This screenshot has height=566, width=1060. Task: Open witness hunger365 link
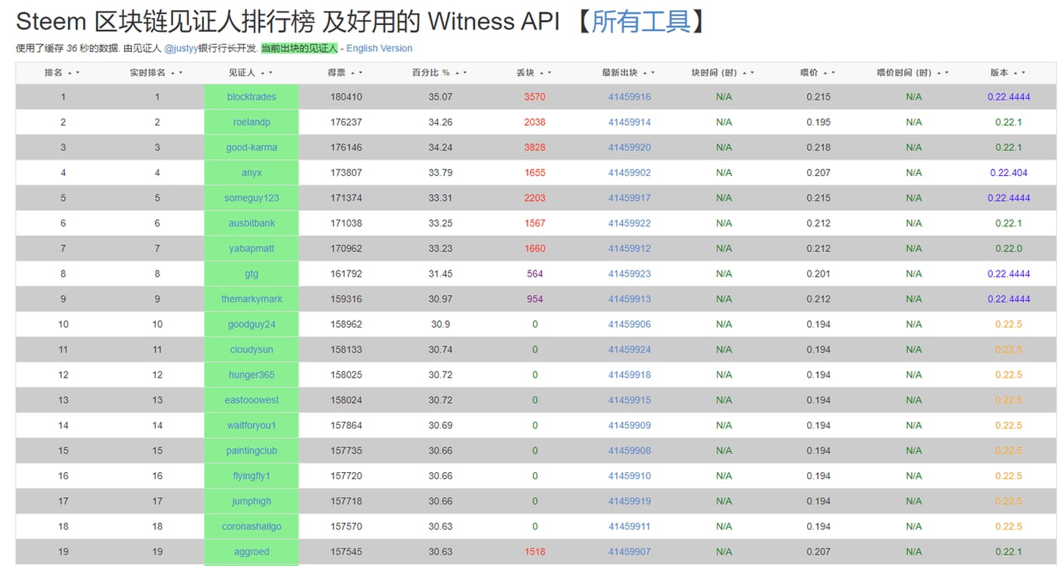[x=251, y=375]
